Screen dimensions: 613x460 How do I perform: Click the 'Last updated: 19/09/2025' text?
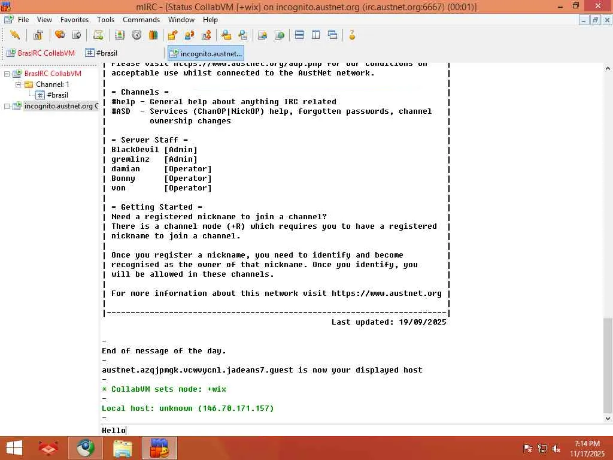coord(389,322)
